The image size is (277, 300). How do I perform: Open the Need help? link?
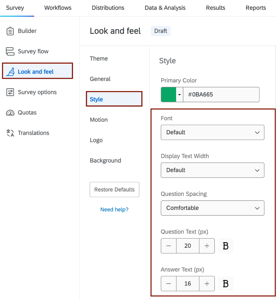tap(114, 209)
